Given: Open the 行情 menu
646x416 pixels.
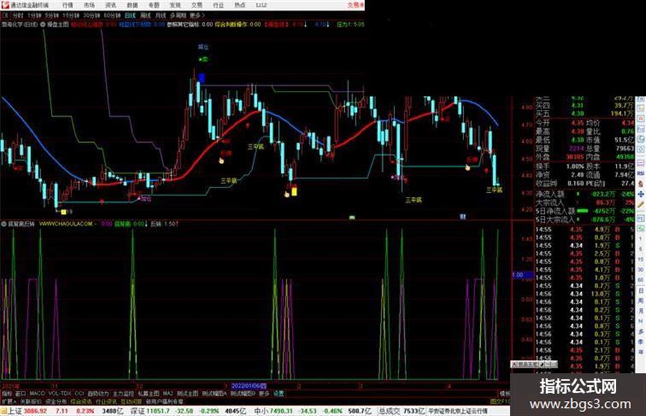Looking at the screenshot, I should [68, 5].
